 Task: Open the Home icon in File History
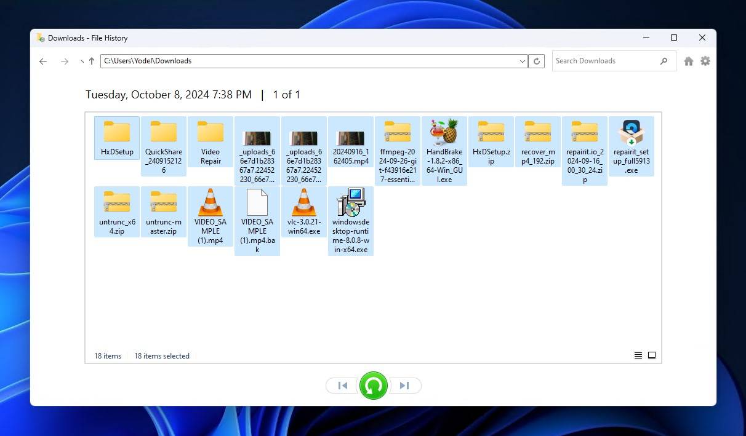[689, 61]
